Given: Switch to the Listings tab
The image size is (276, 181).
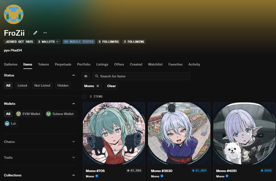Looking at the screenshot, I should tap(102, 64).
